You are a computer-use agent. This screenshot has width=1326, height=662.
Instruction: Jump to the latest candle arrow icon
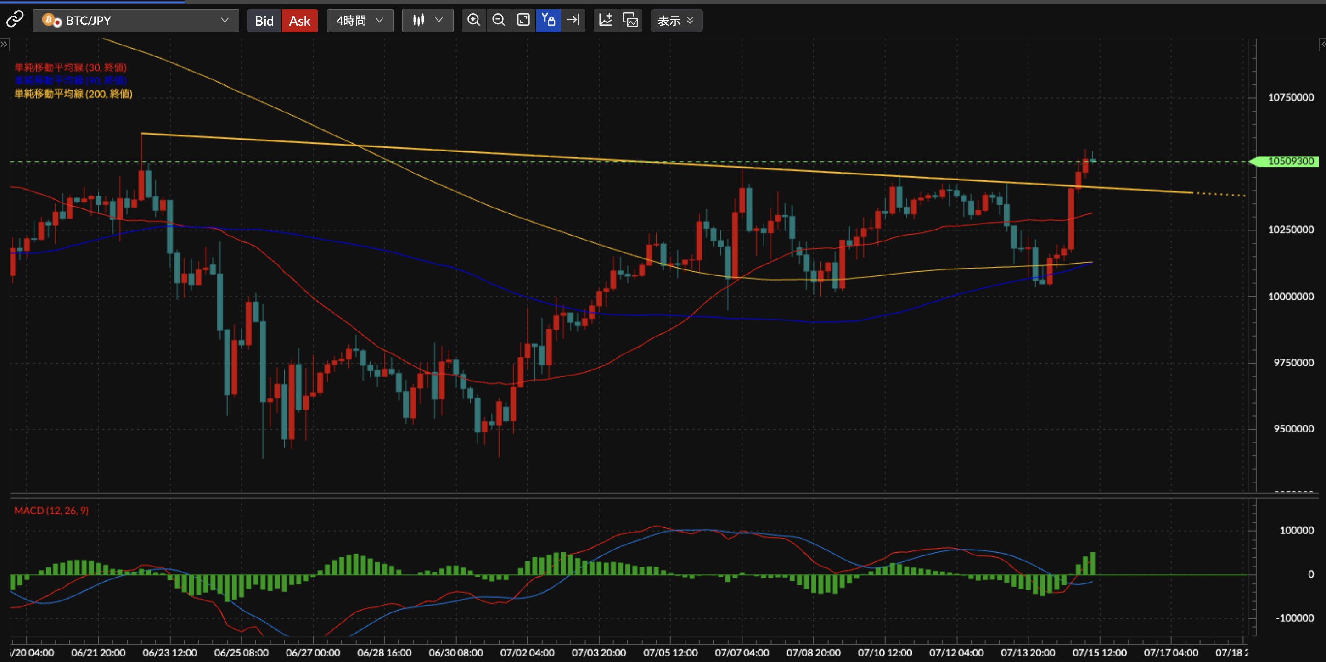(x=573, y=21)
